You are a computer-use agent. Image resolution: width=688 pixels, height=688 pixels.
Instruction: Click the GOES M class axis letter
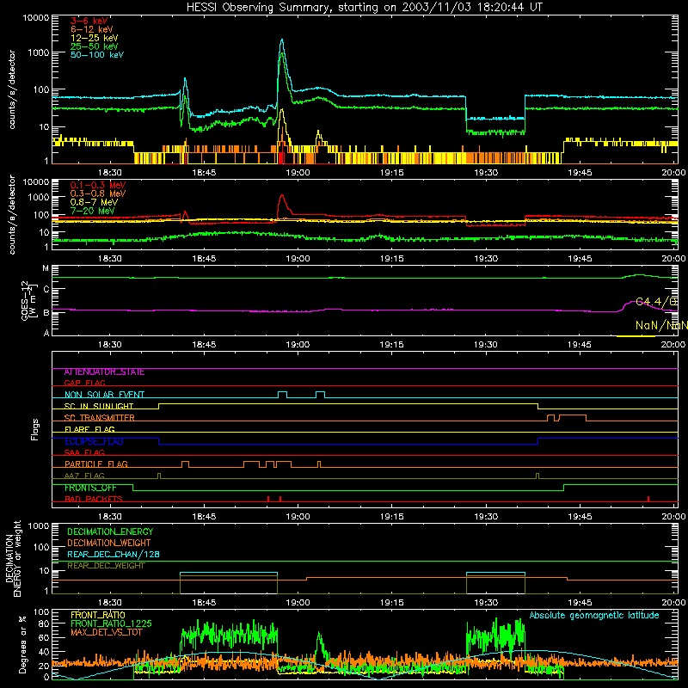pos(46,268)
